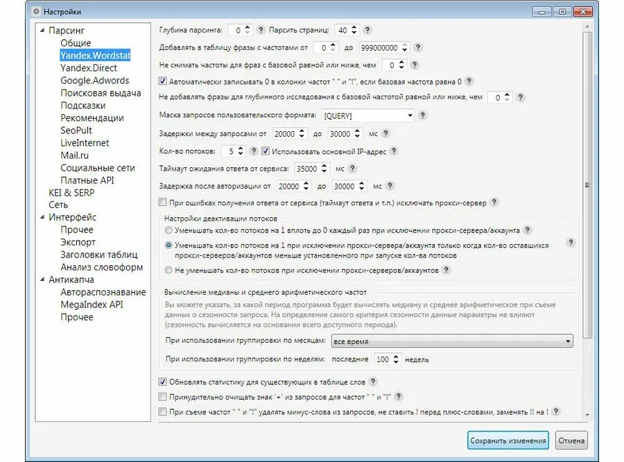Click stepper arrows of Парсить страниц 40
The image size is (624, 462).
(354, 30)
